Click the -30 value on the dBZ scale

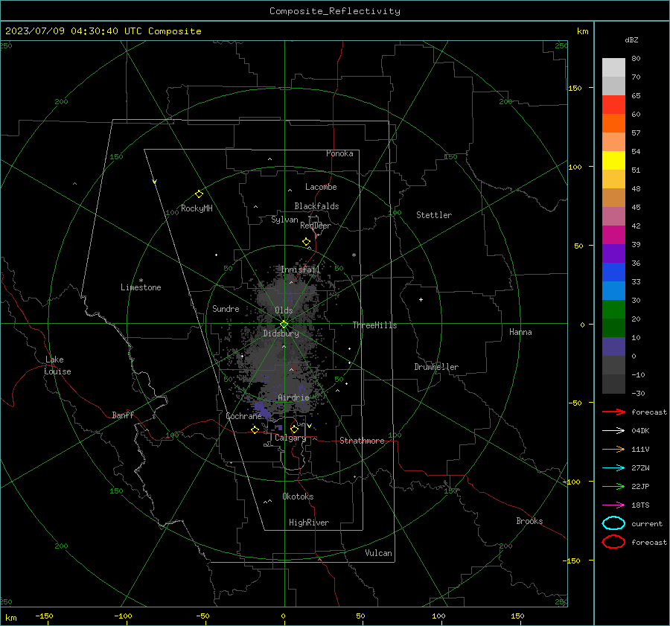click(638, 393)
